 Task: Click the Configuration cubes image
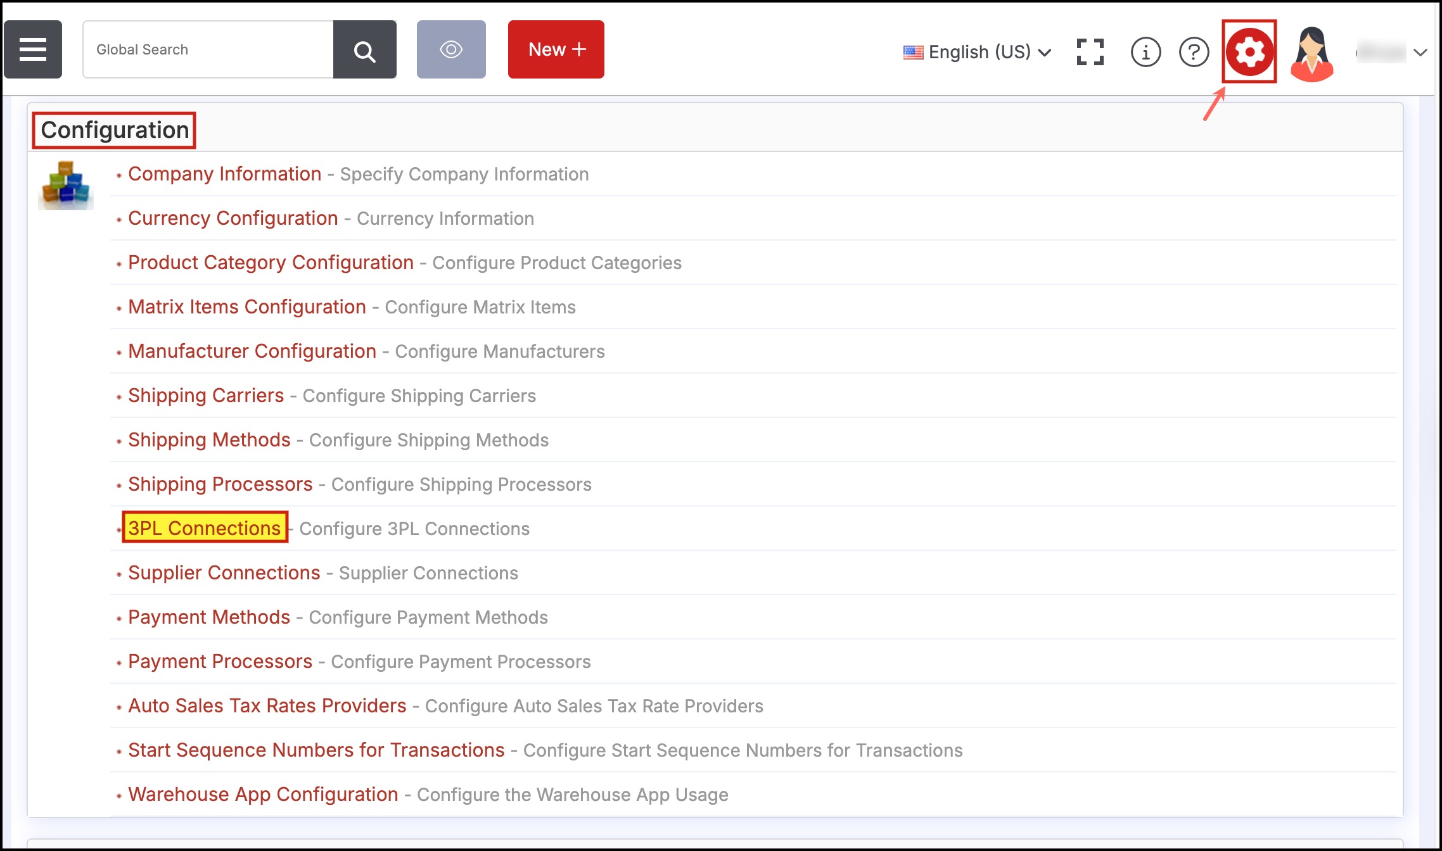pos(66,185)
